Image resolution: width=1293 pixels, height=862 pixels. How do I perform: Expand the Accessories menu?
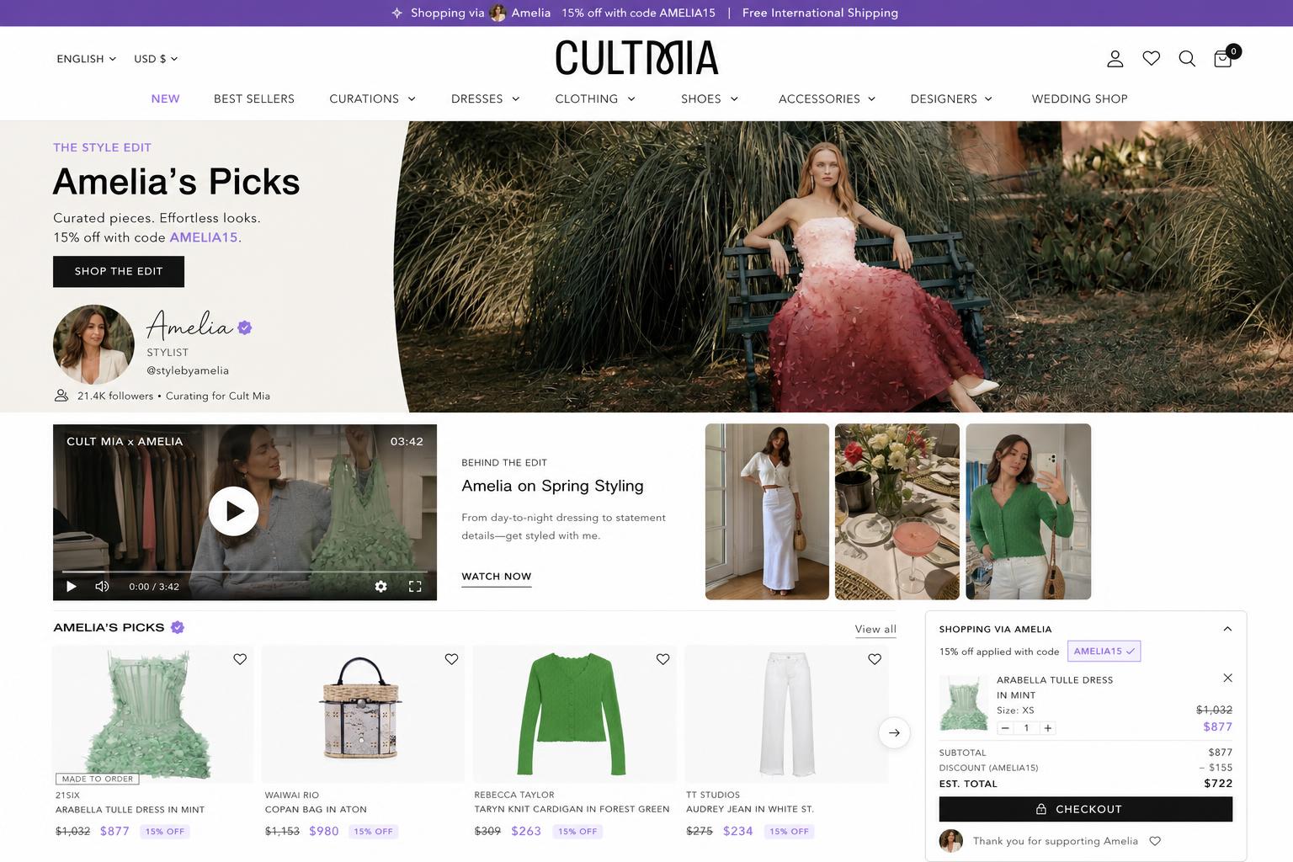(x=827, y=98)
